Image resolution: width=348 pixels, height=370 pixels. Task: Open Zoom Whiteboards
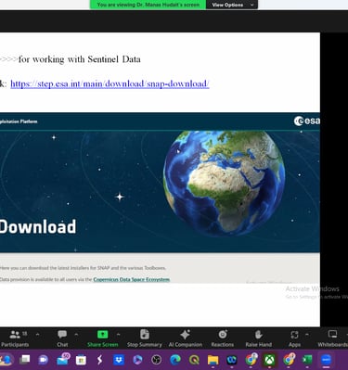[x=333, y=338]
